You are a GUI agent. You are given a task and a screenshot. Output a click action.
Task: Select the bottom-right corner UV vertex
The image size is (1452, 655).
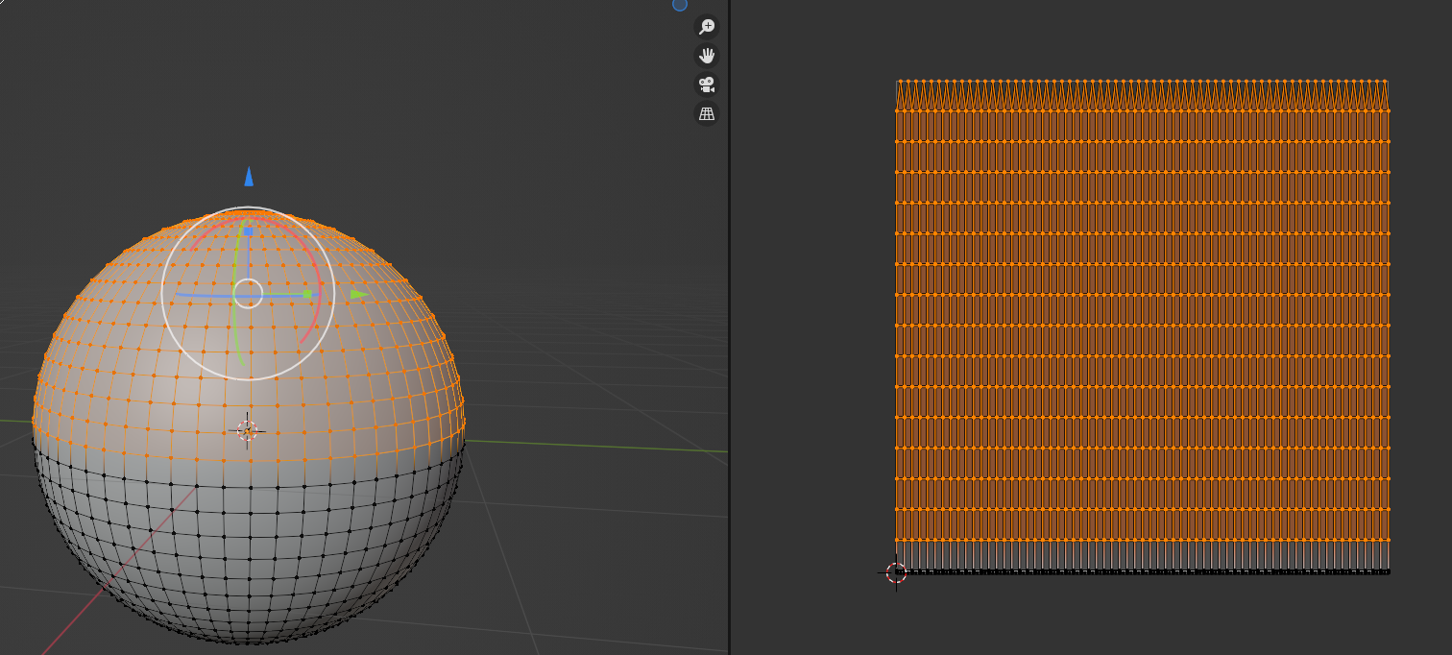[1388, 571]
